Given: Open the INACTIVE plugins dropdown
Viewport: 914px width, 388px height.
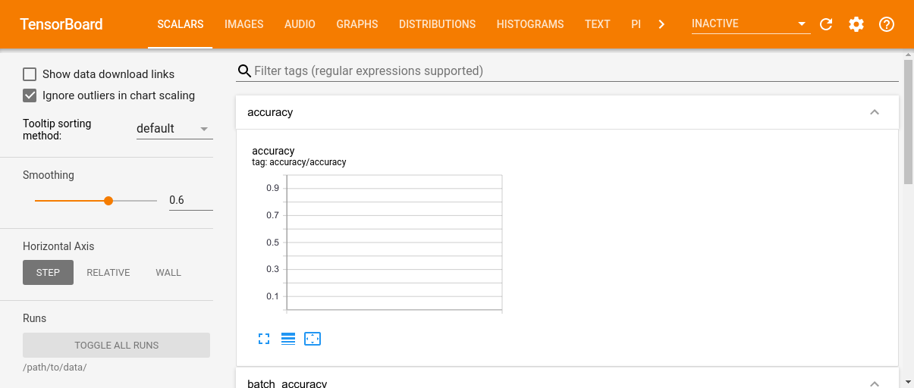Looking at the screenshot, I should pyautogui.click(x=750, y=24).
